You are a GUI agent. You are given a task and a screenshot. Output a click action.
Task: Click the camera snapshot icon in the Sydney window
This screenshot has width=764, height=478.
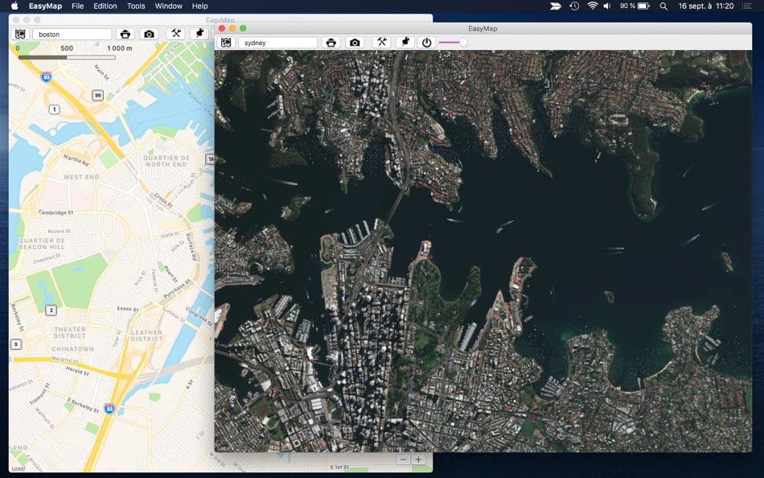click(355, 43)
